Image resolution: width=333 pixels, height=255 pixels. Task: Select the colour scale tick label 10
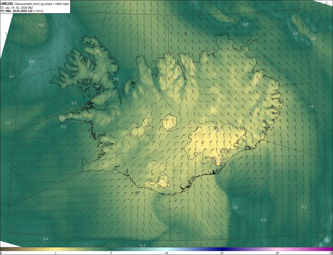166,253
